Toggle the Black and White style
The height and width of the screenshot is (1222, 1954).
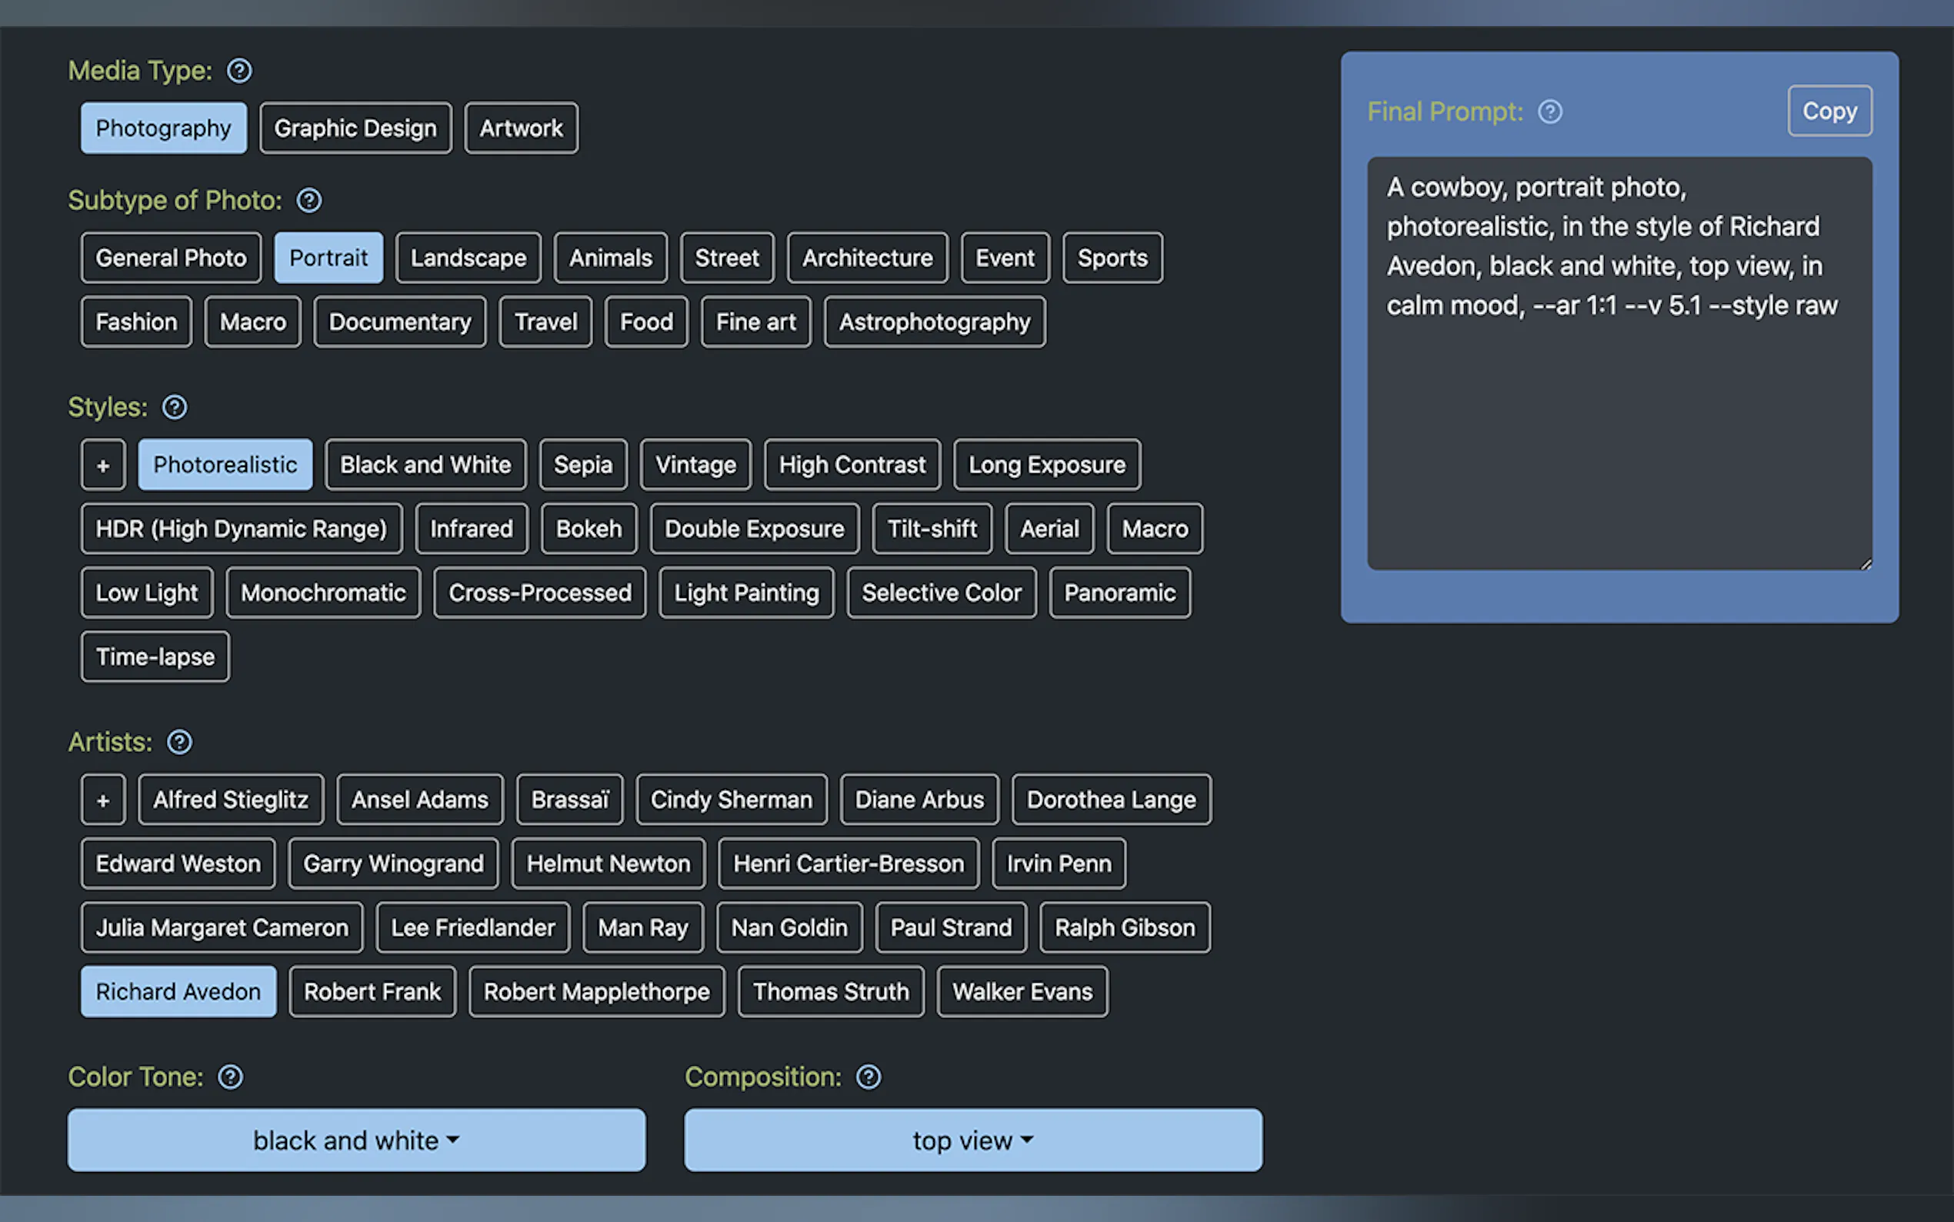point(425,465)
